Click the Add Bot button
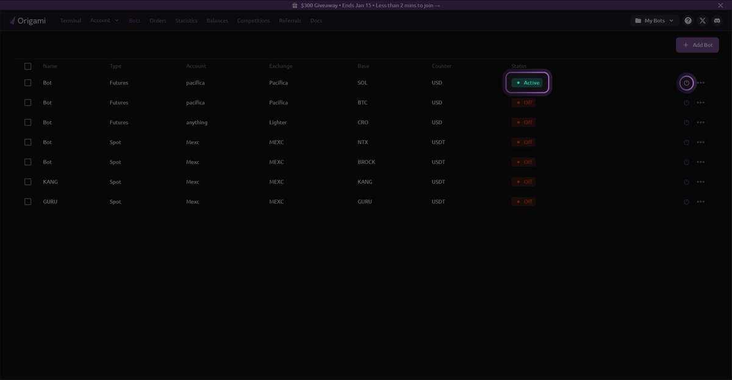This screenshot has height=380, width=732. pos(697,45)
